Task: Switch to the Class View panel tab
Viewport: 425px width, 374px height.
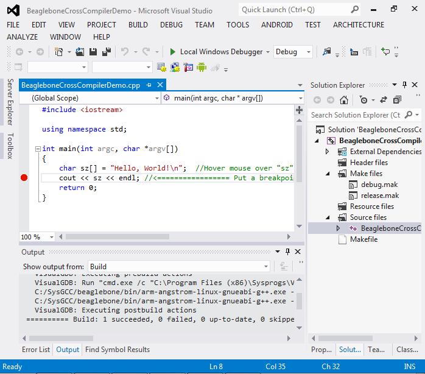Action: (x=407, y=349)
